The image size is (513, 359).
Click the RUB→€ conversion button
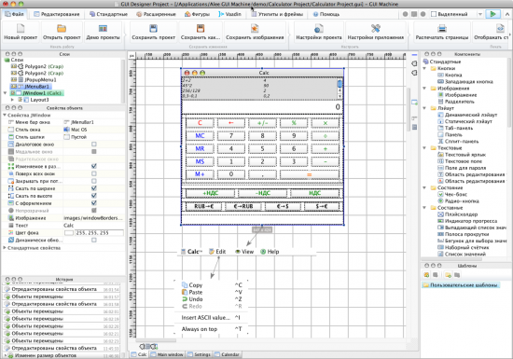204,206
